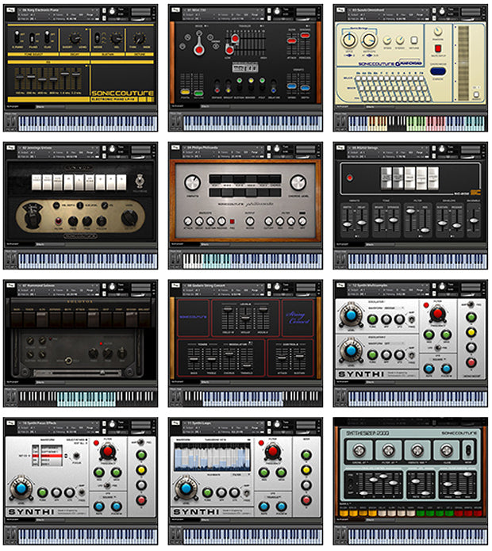Open the waveform list selector in Synthi Focus Effects
This screenshot has height=551, width=492.
(x=52, y=455)
